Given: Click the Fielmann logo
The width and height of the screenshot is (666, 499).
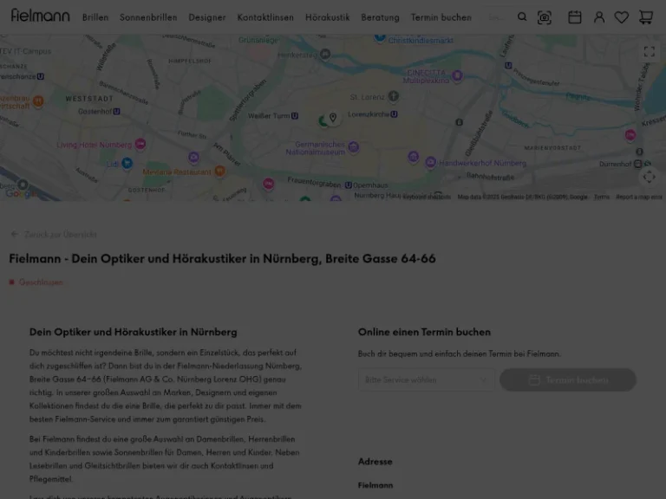Looking at the screenshot, I should pyautogui.click(x=41, y=16).
